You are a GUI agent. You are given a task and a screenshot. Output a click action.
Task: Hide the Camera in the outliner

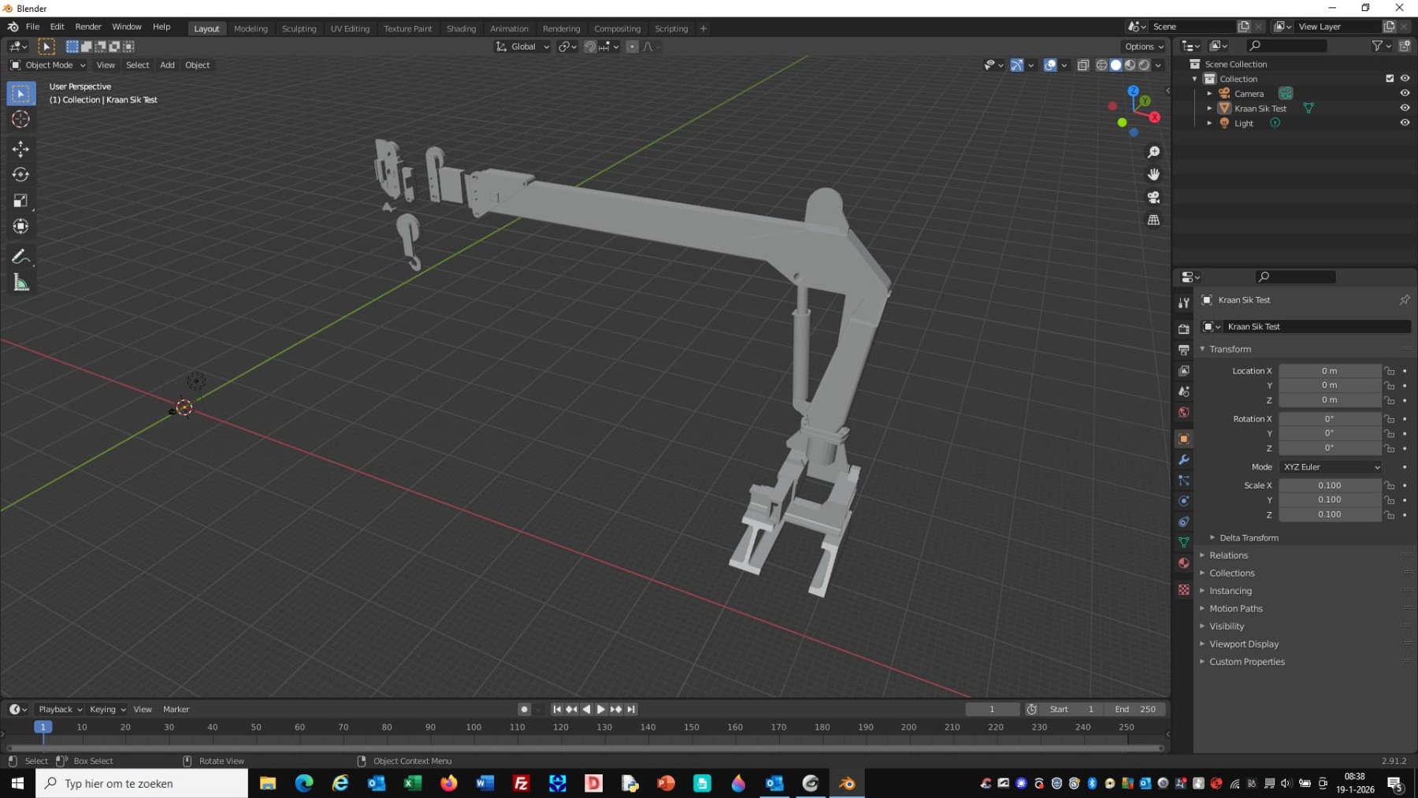[x=1404, y=93]
